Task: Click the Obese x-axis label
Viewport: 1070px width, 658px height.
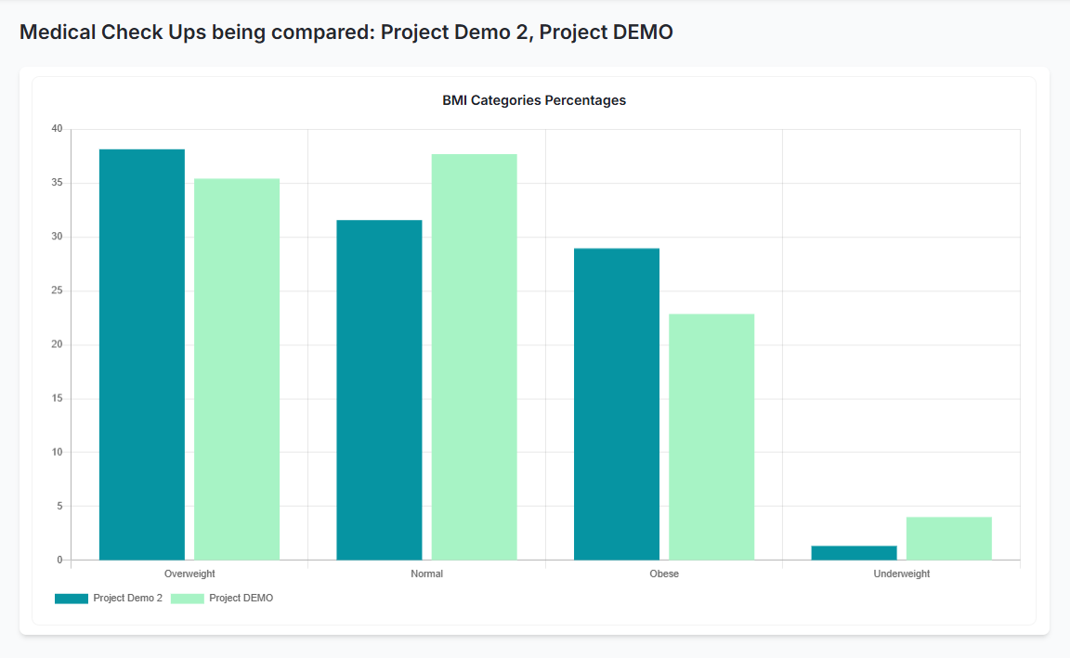Action: [664, 574]
